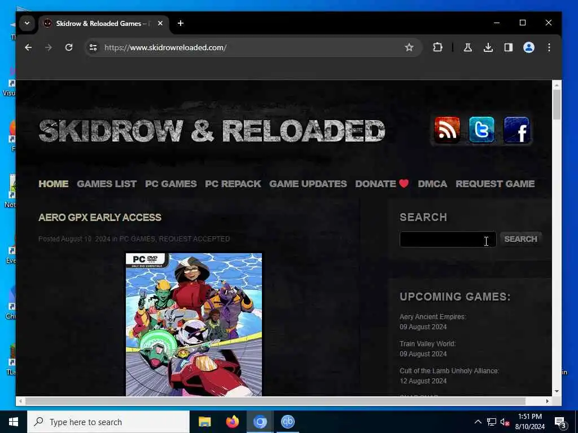Image resolution: width=578 pixels, height=433 pixels.
Task: Open the REQUEST ACCEPTED category link
Action: coord(194,239)
